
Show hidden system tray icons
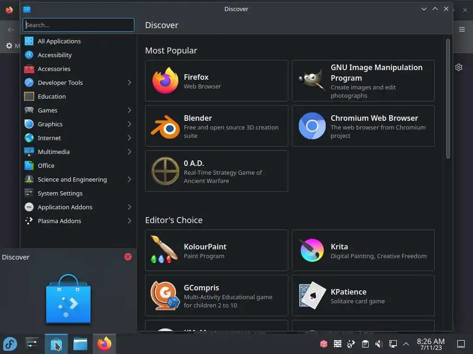[x=406, y=344]
